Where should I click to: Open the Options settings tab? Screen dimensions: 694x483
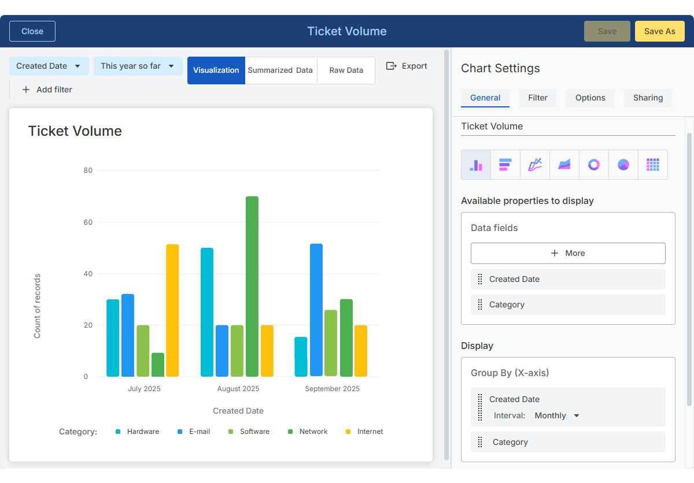click(590, 98)
